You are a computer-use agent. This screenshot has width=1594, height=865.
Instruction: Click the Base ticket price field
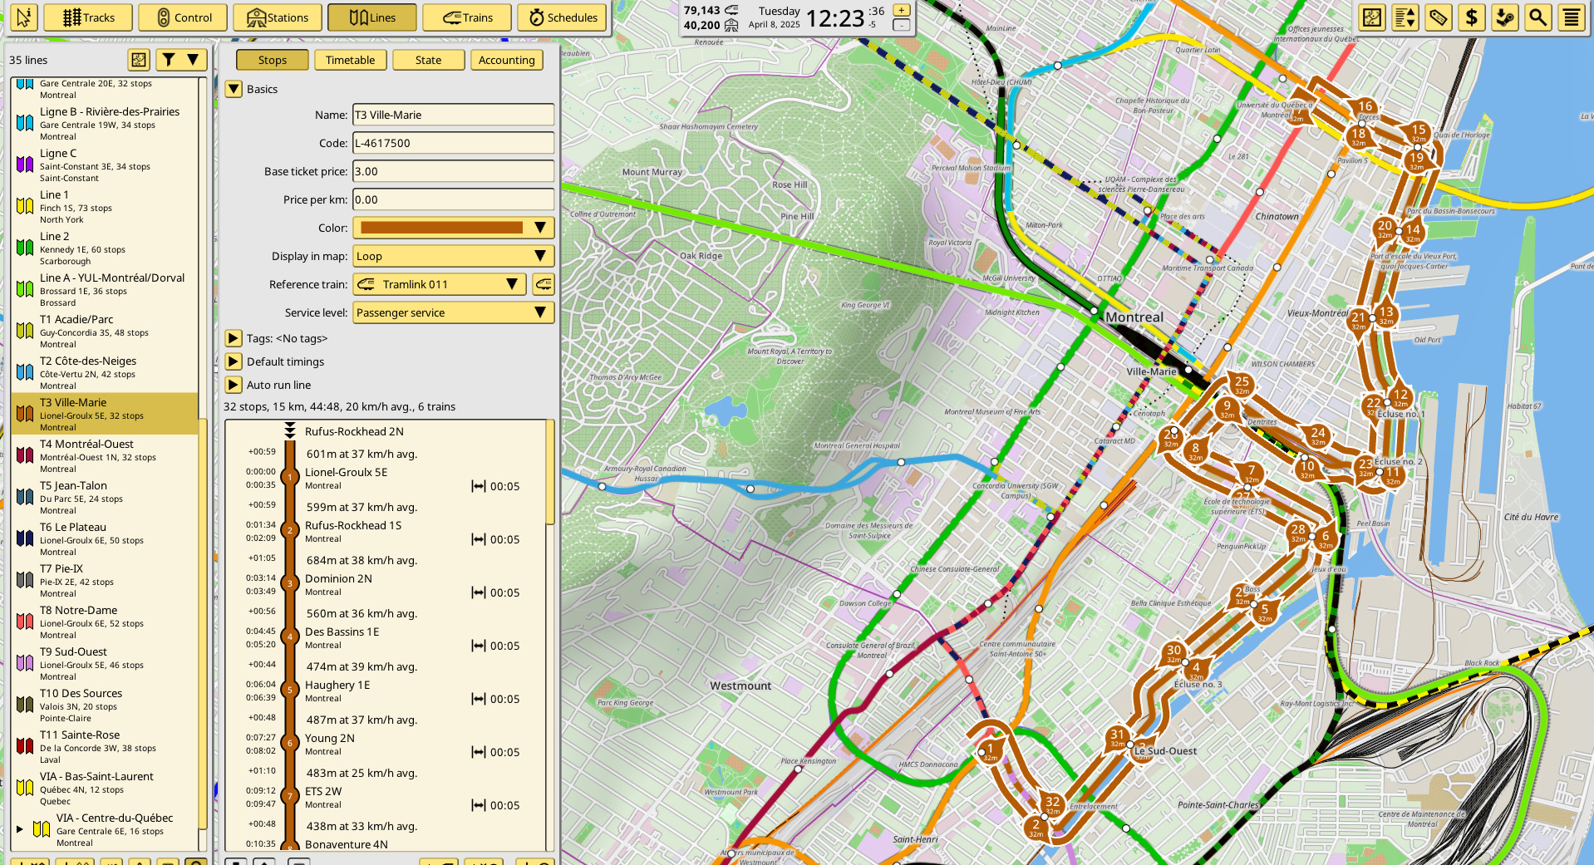point(454,171)
